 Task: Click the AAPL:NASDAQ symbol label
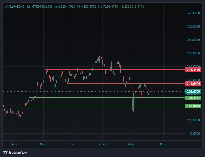(15, 6)
